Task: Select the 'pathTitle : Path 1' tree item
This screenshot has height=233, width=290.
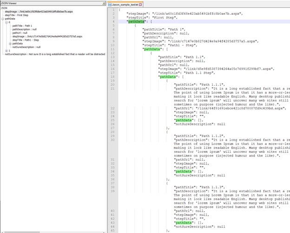Action: [x=22, y=26]
